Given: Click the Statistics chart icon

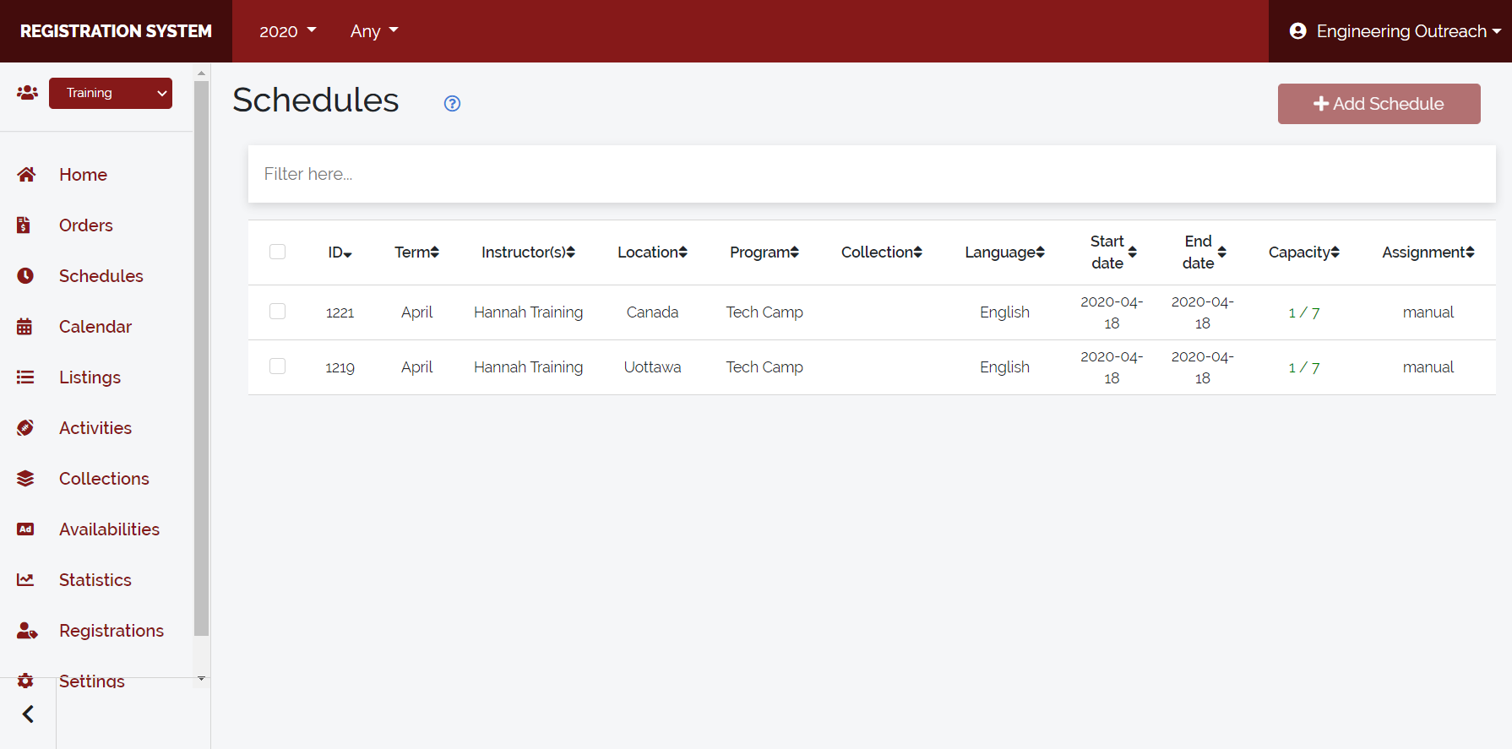Looking at the screenshot, I should point(25,580).
